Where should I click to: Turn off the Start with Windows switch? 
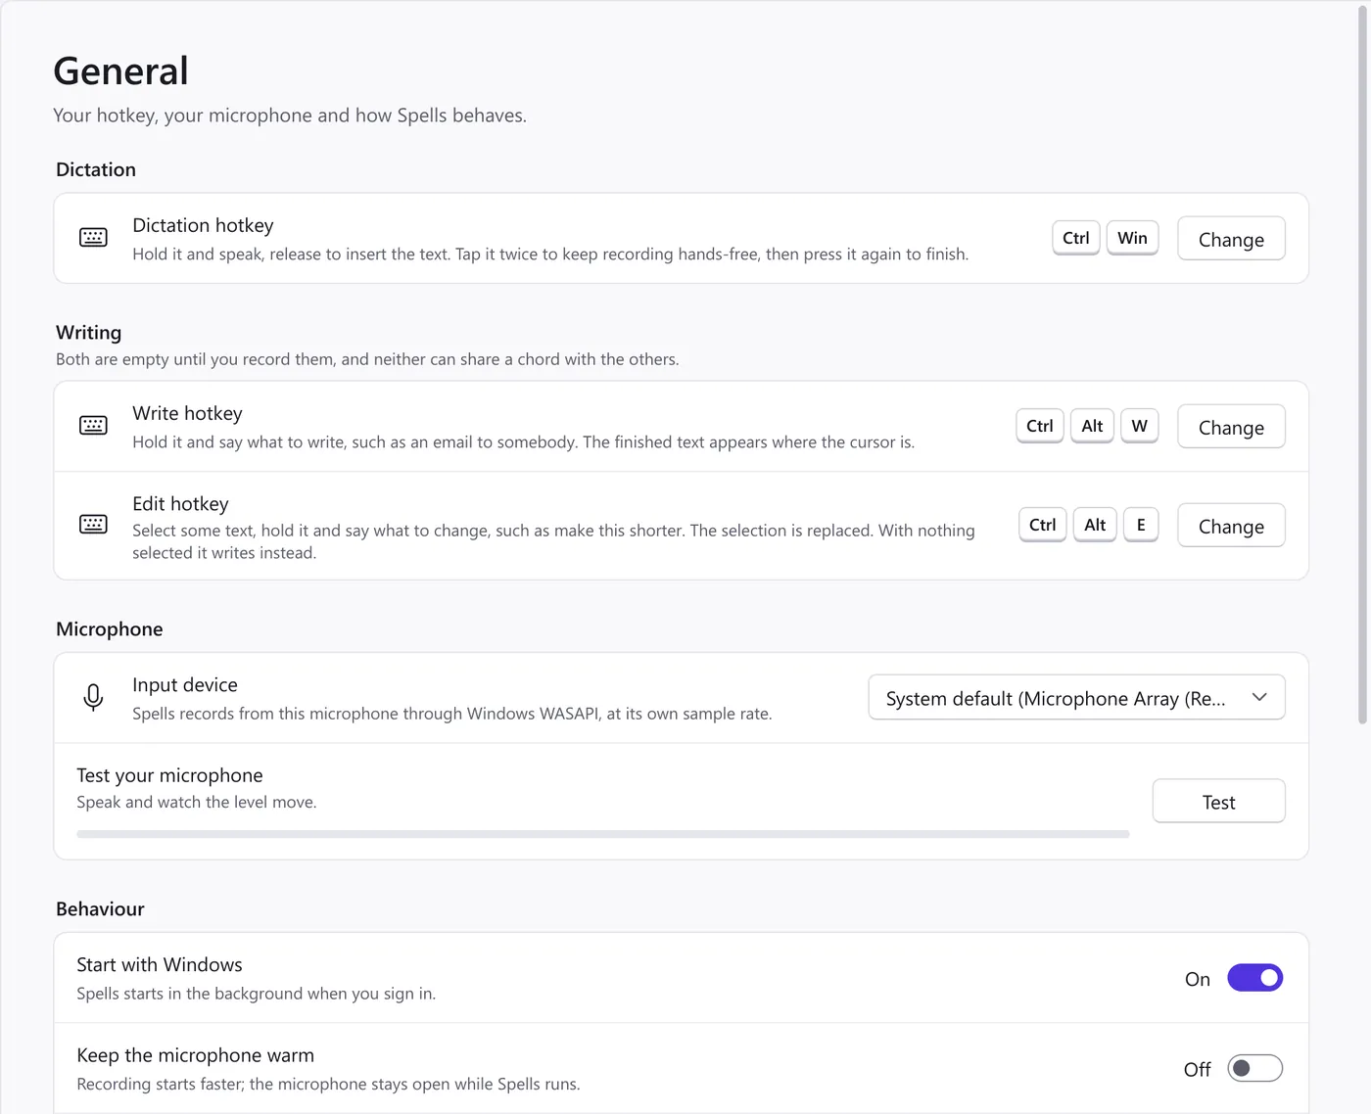1255,978
